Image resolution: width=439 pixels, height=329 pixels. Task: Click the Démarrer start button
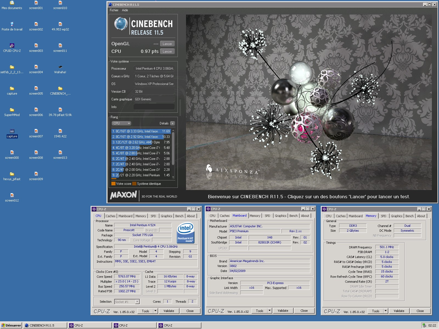(x=11, y=325)
